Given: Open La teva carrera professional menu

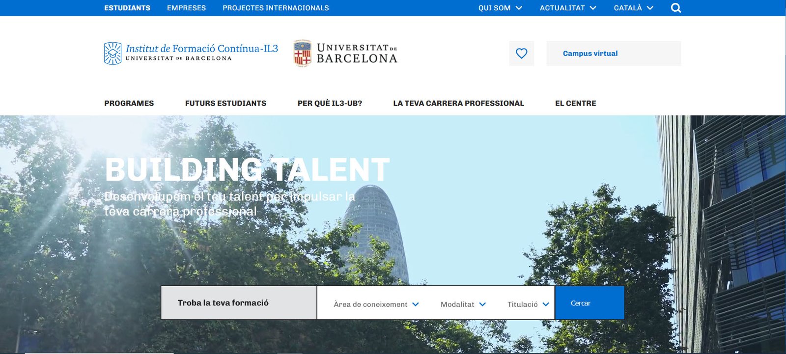Looking at the screenshot, I should click(x=458, y=103).
